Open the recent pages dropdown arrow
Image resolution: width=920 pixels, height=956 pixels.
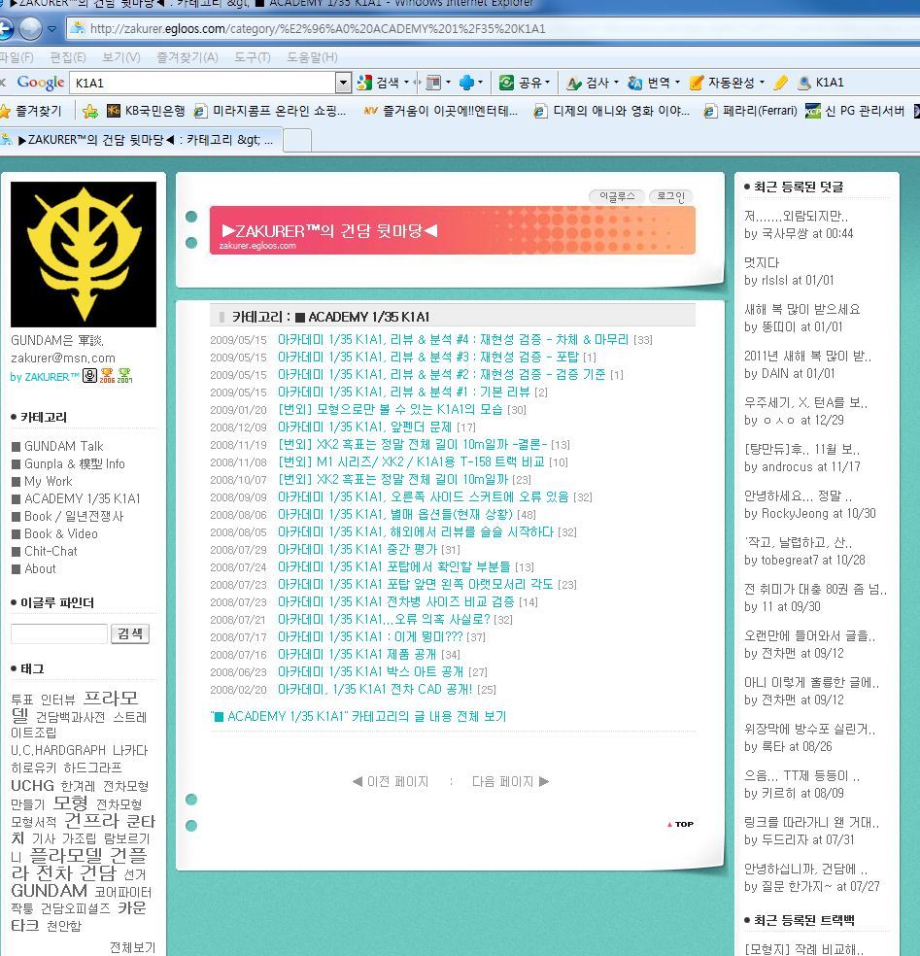pyautogui.click(x=51, y=28)
